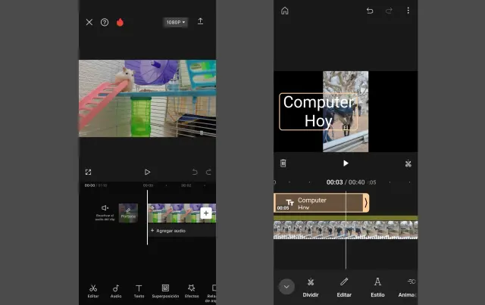Go to home in right editor
Image resolution: width=485 pixels, height=305 pixels.
[285, 11]
